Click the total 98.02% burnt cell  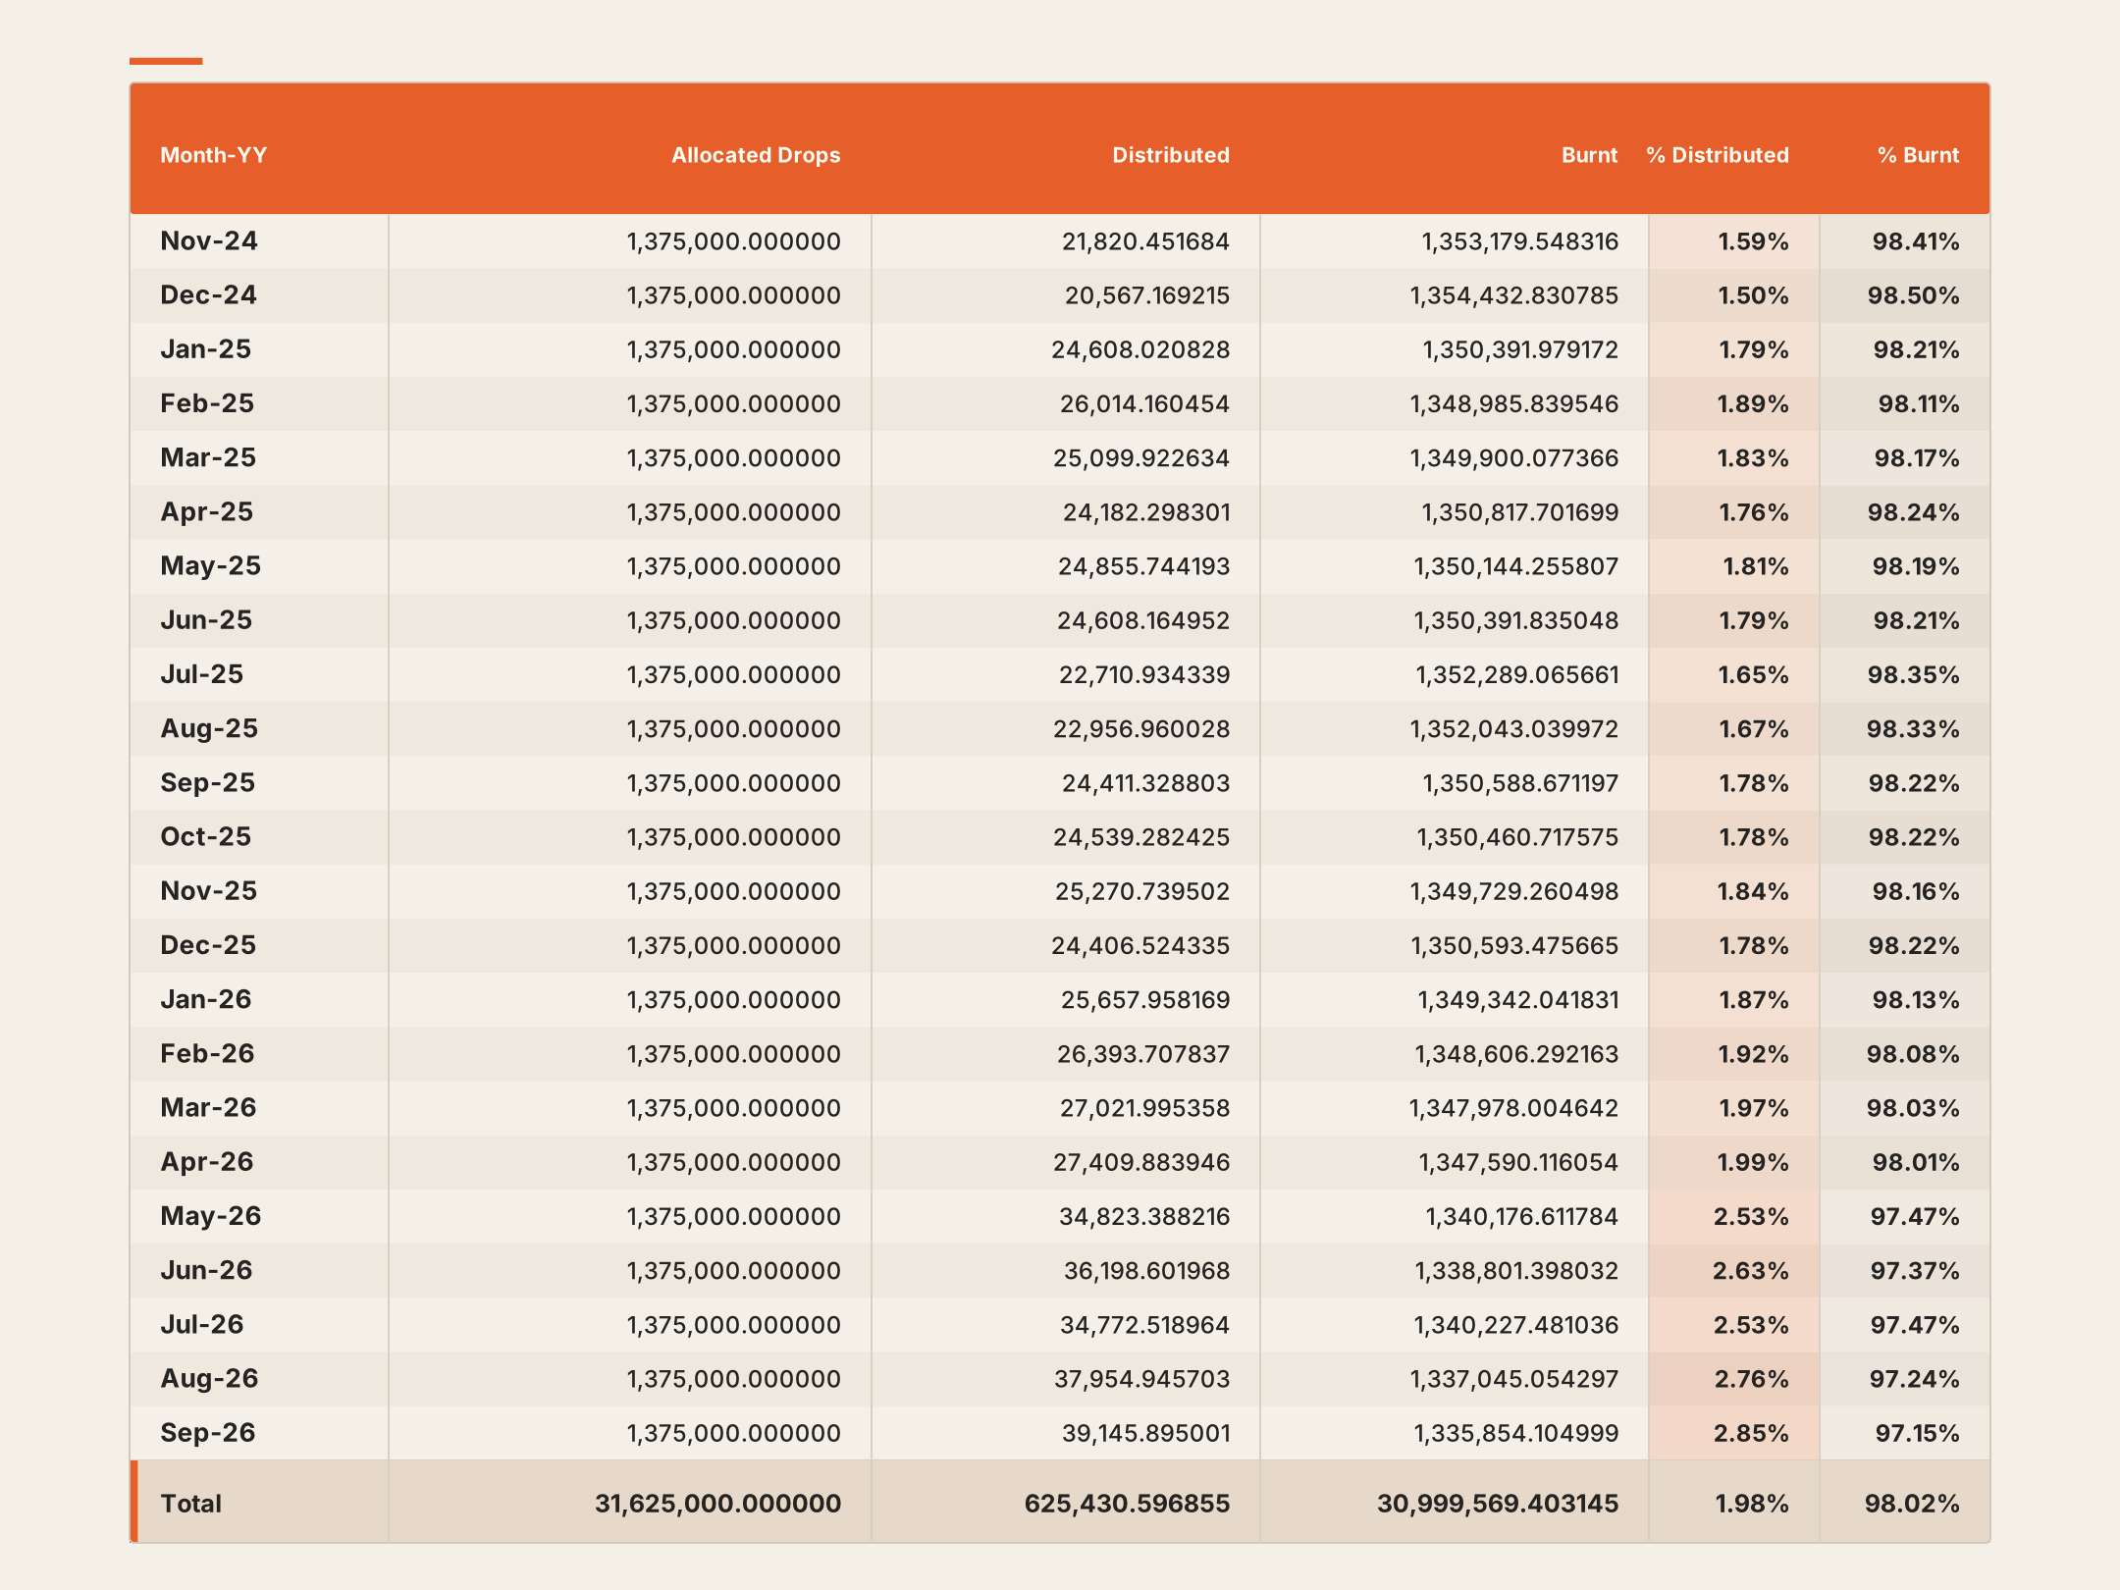click(1912, 1504)
